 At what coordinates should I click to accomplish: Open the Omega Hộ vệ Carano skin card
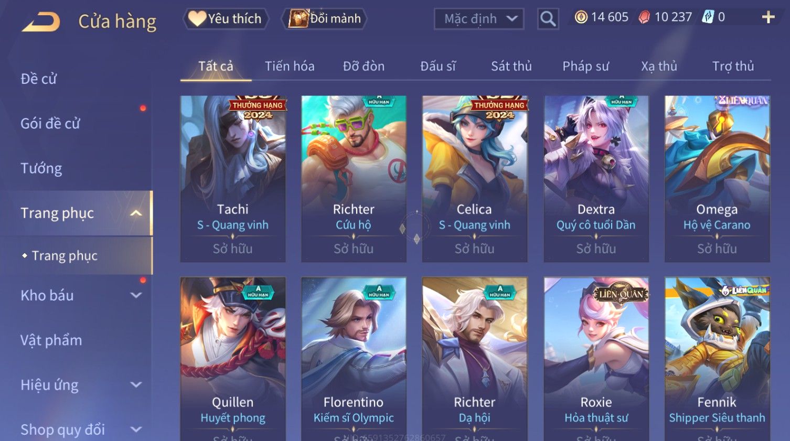pyautogui.click(x=717, y=179)
